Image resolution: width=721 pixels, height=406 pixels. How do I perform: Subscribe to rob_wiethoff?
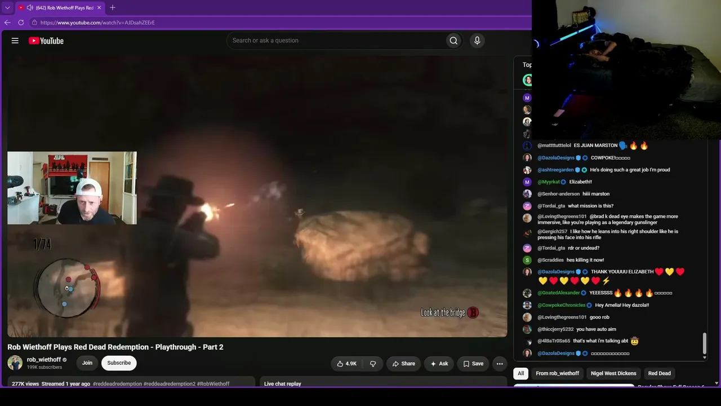point(119,363)
